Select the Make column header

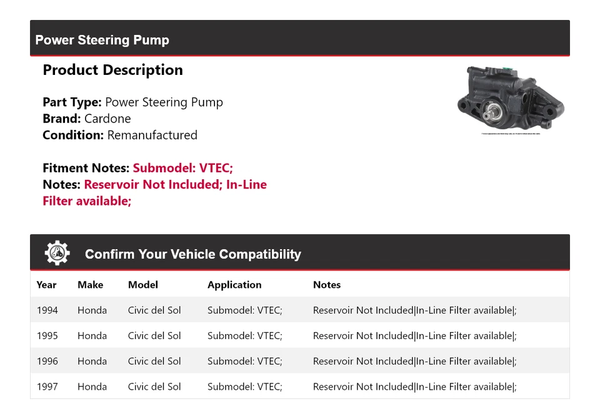click(90, 285)
